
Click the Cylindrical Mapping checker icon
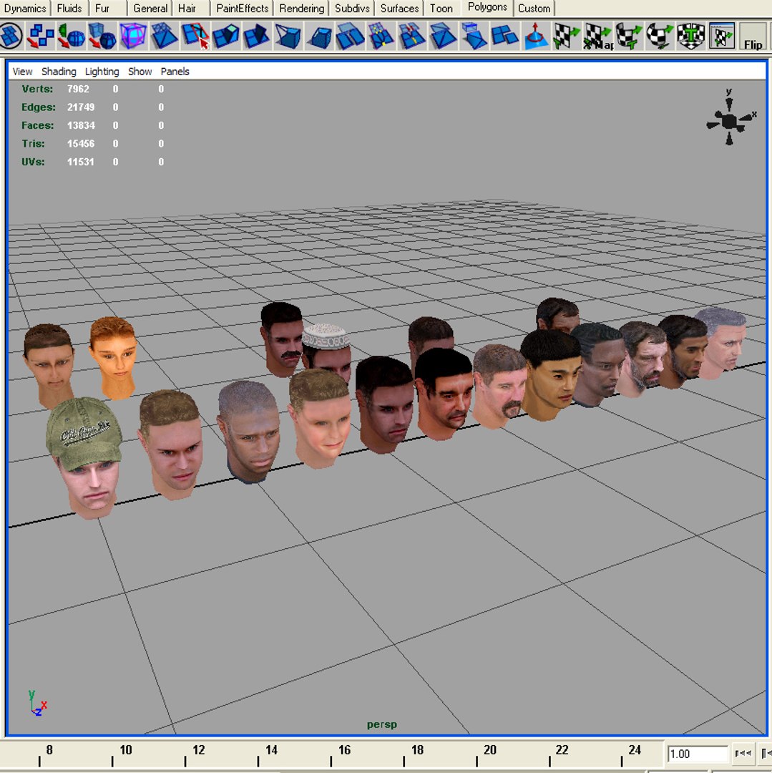point(629,36)
